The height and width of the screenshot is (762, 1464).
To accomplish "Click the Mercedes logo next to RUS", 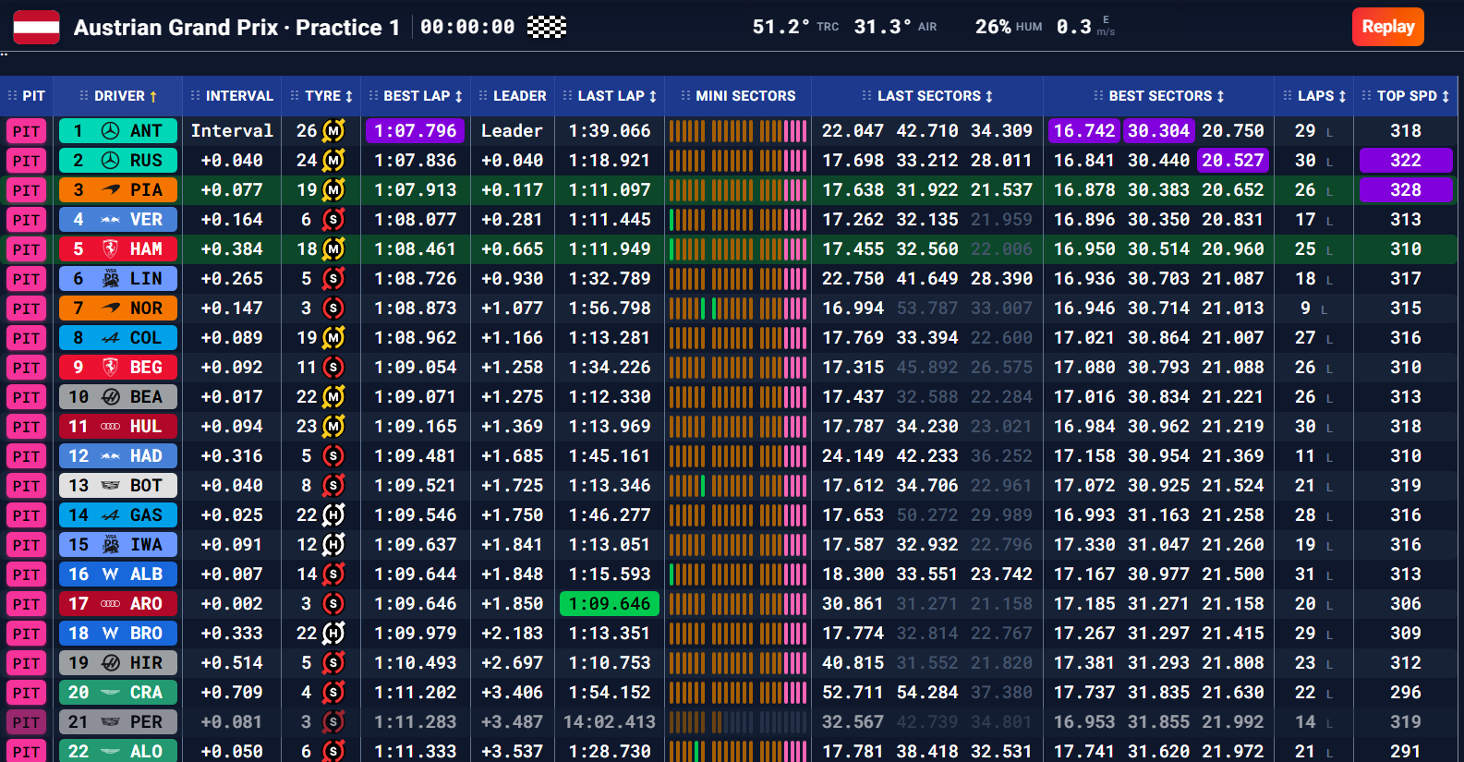I will click(110, 161).
